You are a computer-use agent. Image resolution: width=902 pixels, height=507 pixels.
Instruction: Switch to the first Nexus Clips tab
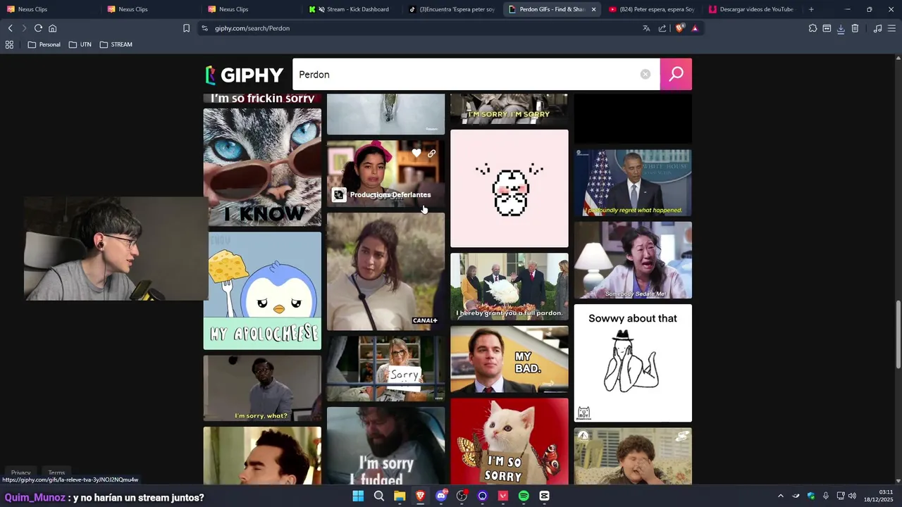pyautogui.click(x=48, y=9)
